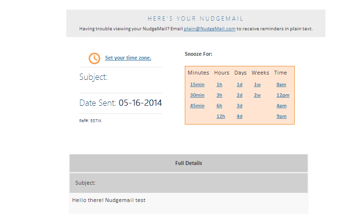Snooze for 3d

240,106
